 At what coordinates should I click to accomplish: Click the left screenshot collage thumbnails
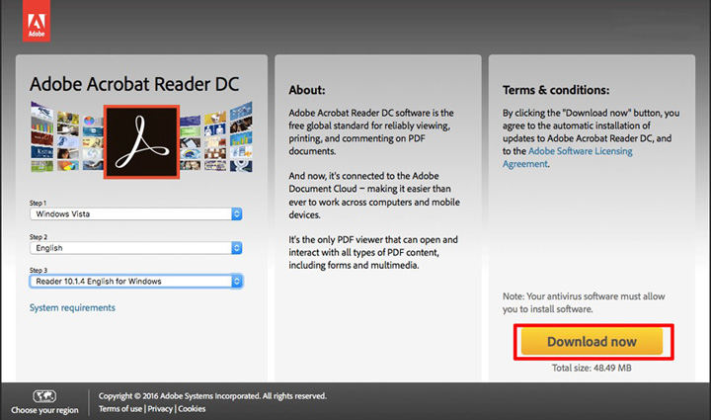[x=67, y=137]
